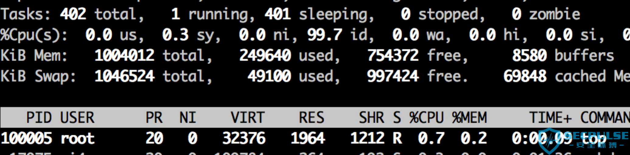The image size is (630, 155).
Task: Click the '69848' cached value
Action: click(525, 76)
